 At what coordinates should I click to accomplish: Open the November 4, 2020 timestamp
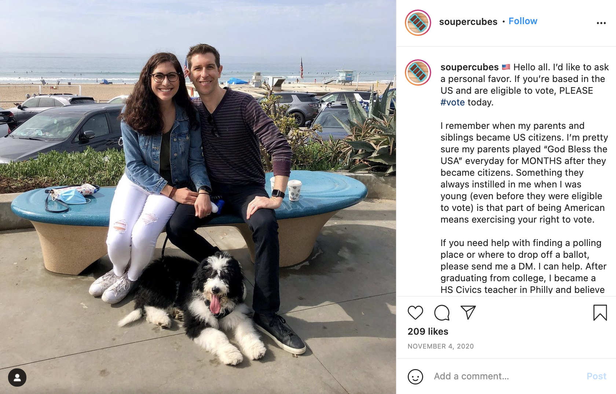pos(441,346)
